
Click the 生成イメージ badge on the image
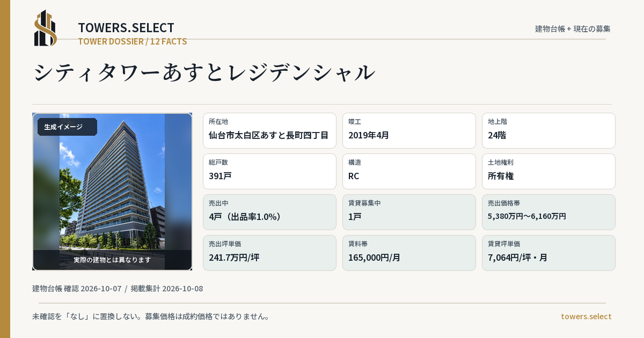[67, 127]
